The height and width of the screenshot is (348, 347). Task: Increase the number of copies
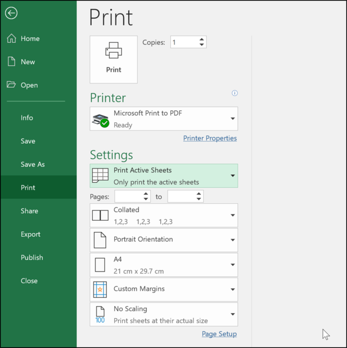coord(201,39)
